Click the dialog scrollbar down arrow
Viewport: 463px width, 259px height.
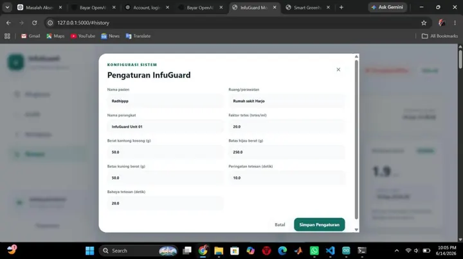[356, 230]
